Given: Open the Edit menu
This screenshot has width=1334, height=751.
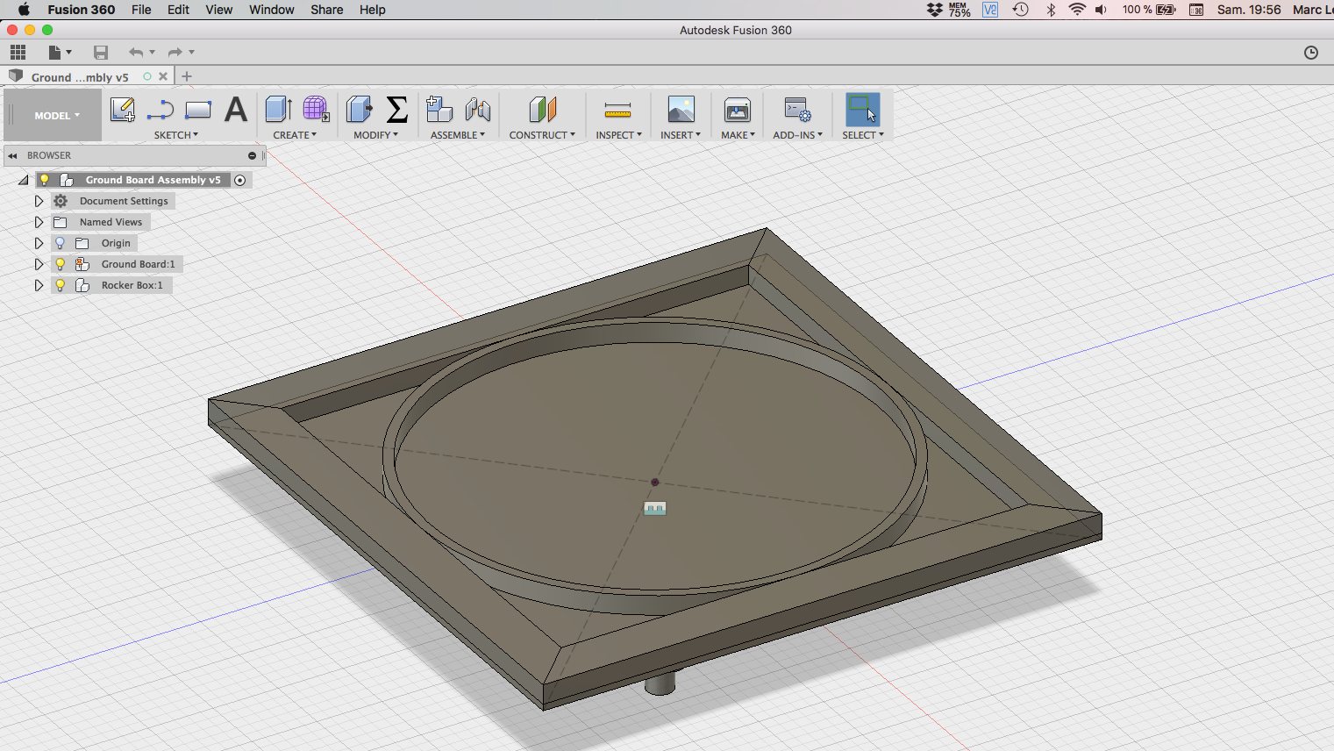Looking at the screenshot, I should [178, 10].
